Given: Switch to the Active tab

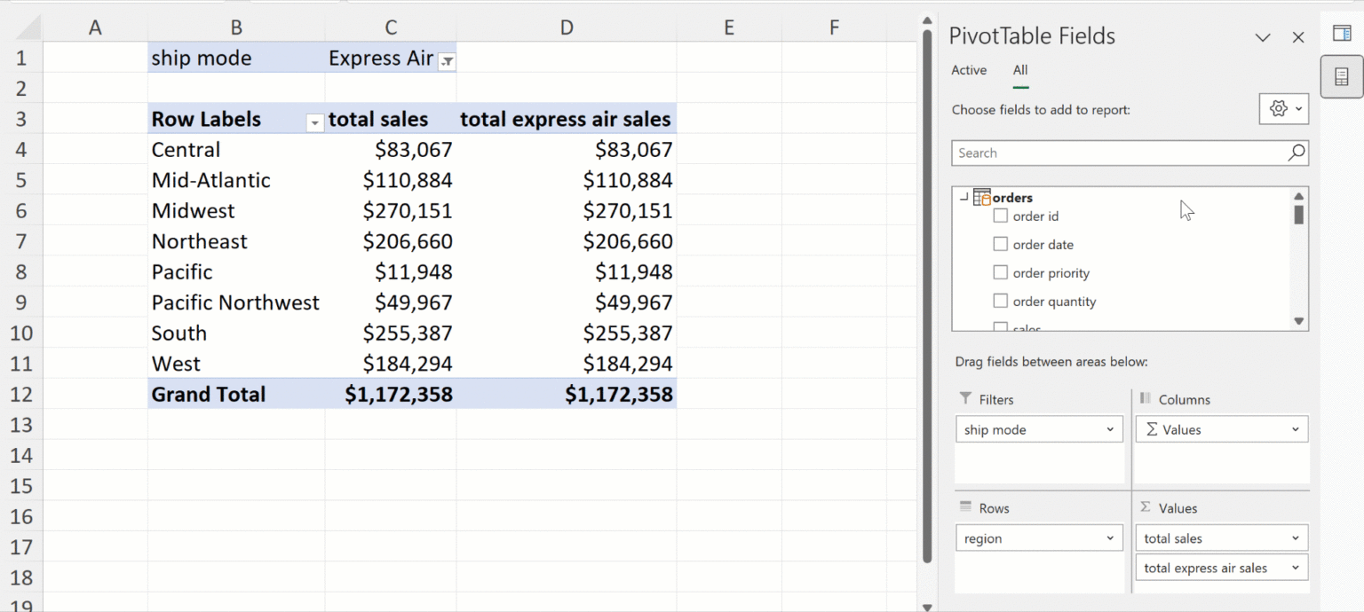Looking at the screenshot, I should [969, 70].
